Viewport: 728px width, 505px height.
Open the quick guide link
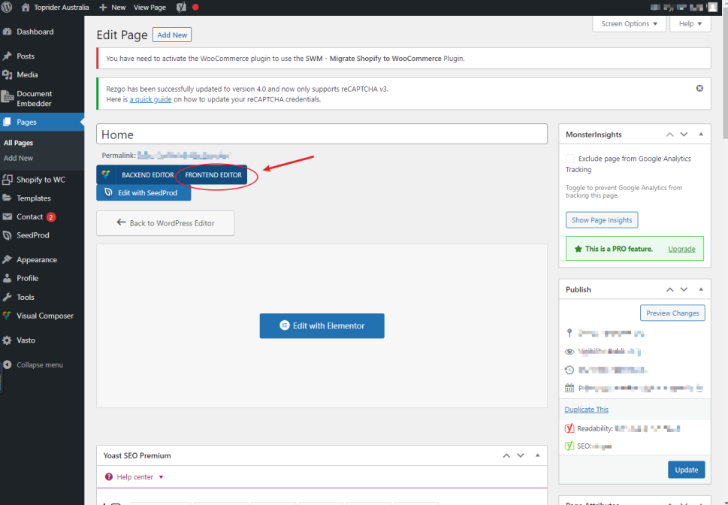150,99
